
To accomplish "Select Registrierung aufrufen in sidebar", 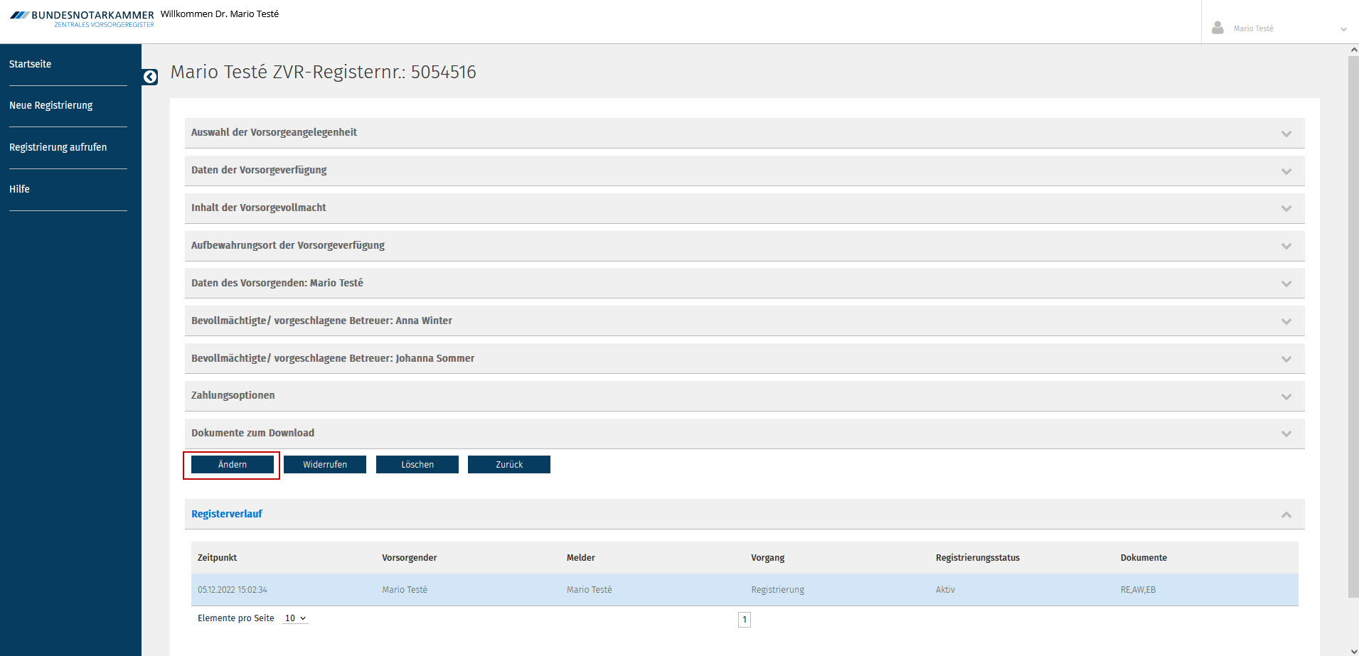I will pos(58,147).
